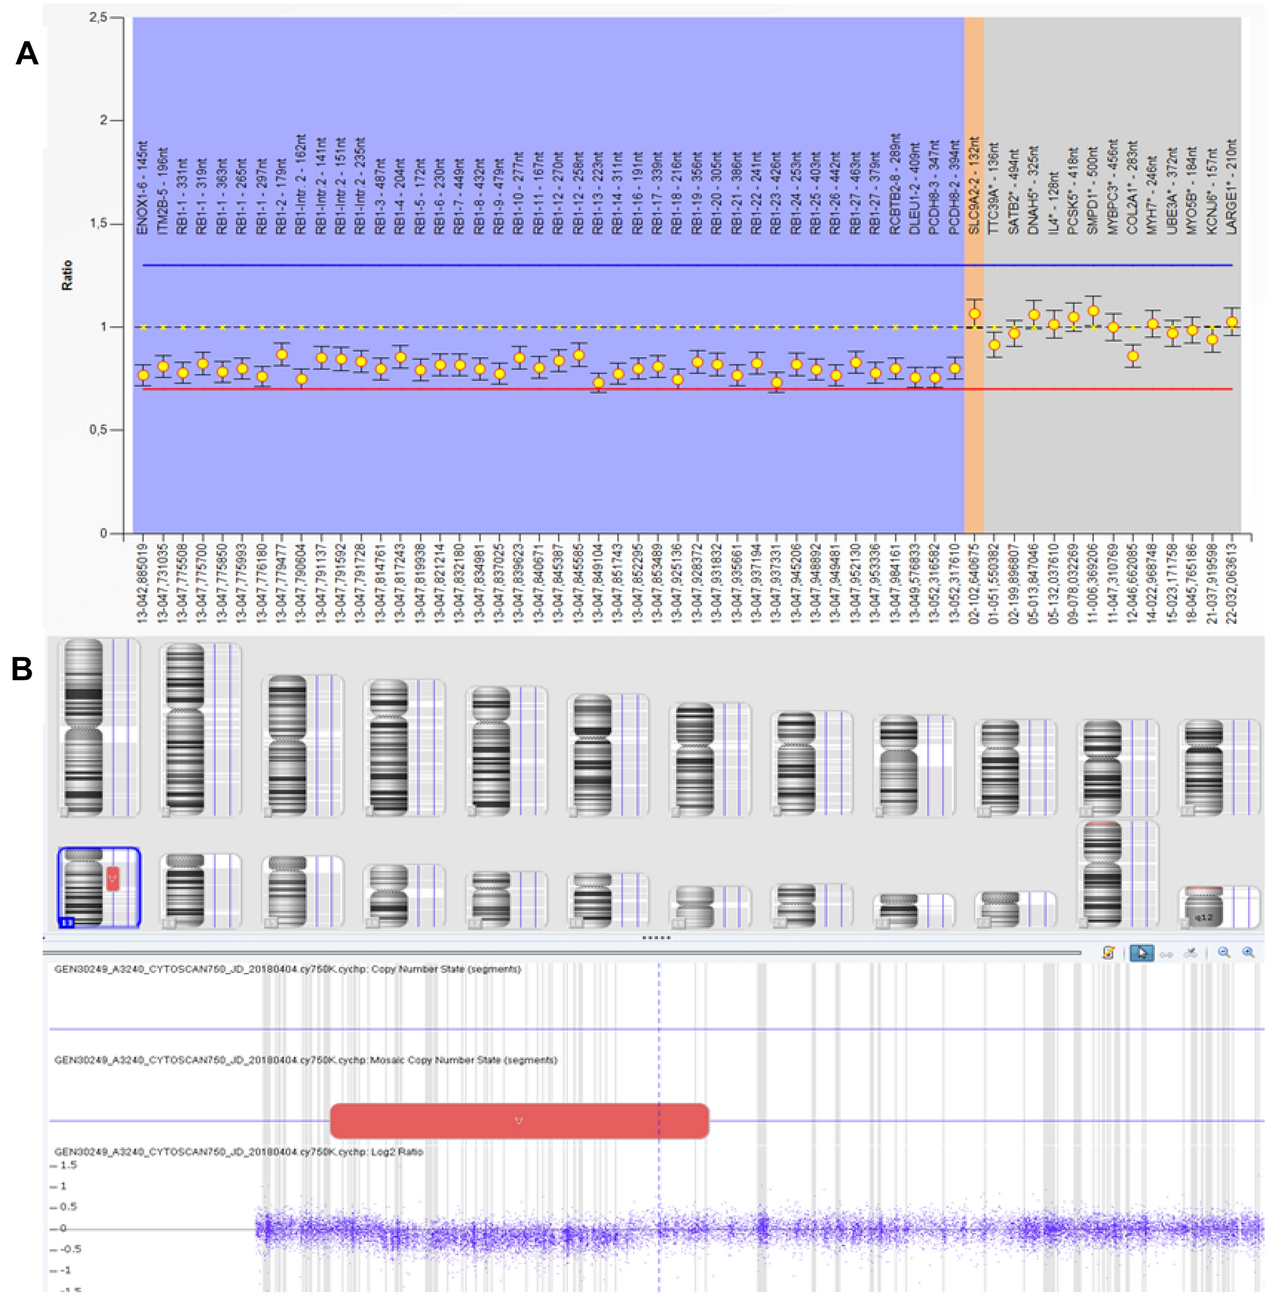The height and width of the screenshot is (1296, 1268).
Task: Select the red mosaic loss segment bar
Action: coord(519,1121)
